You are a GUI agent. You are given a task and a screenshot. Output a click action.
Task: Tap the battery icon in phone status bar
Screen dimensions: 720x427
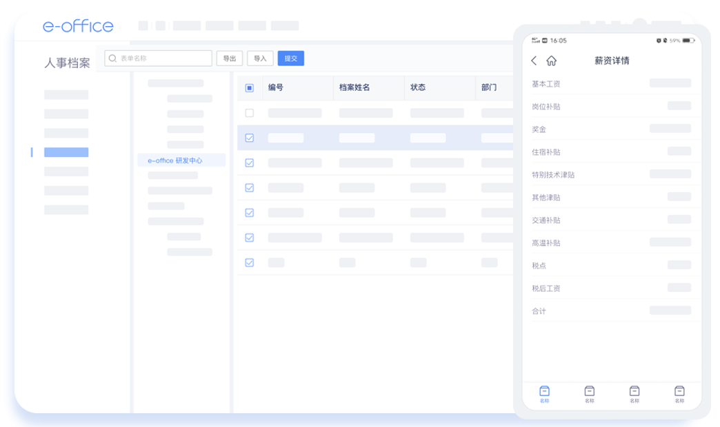pyautogui.click(x=688, y=41)
